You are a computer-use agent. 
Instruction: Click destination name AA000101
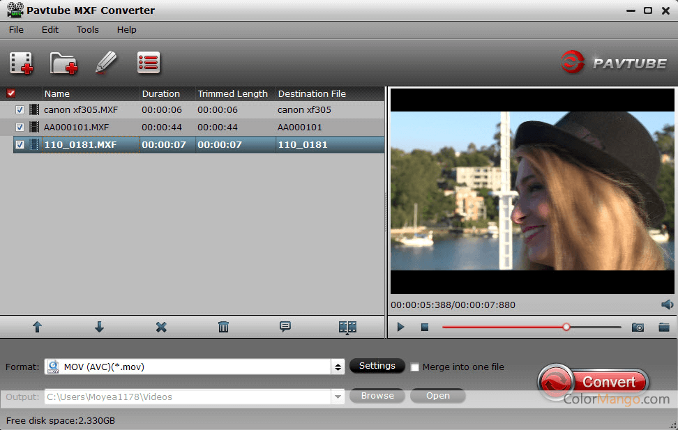tap(300, 127)
